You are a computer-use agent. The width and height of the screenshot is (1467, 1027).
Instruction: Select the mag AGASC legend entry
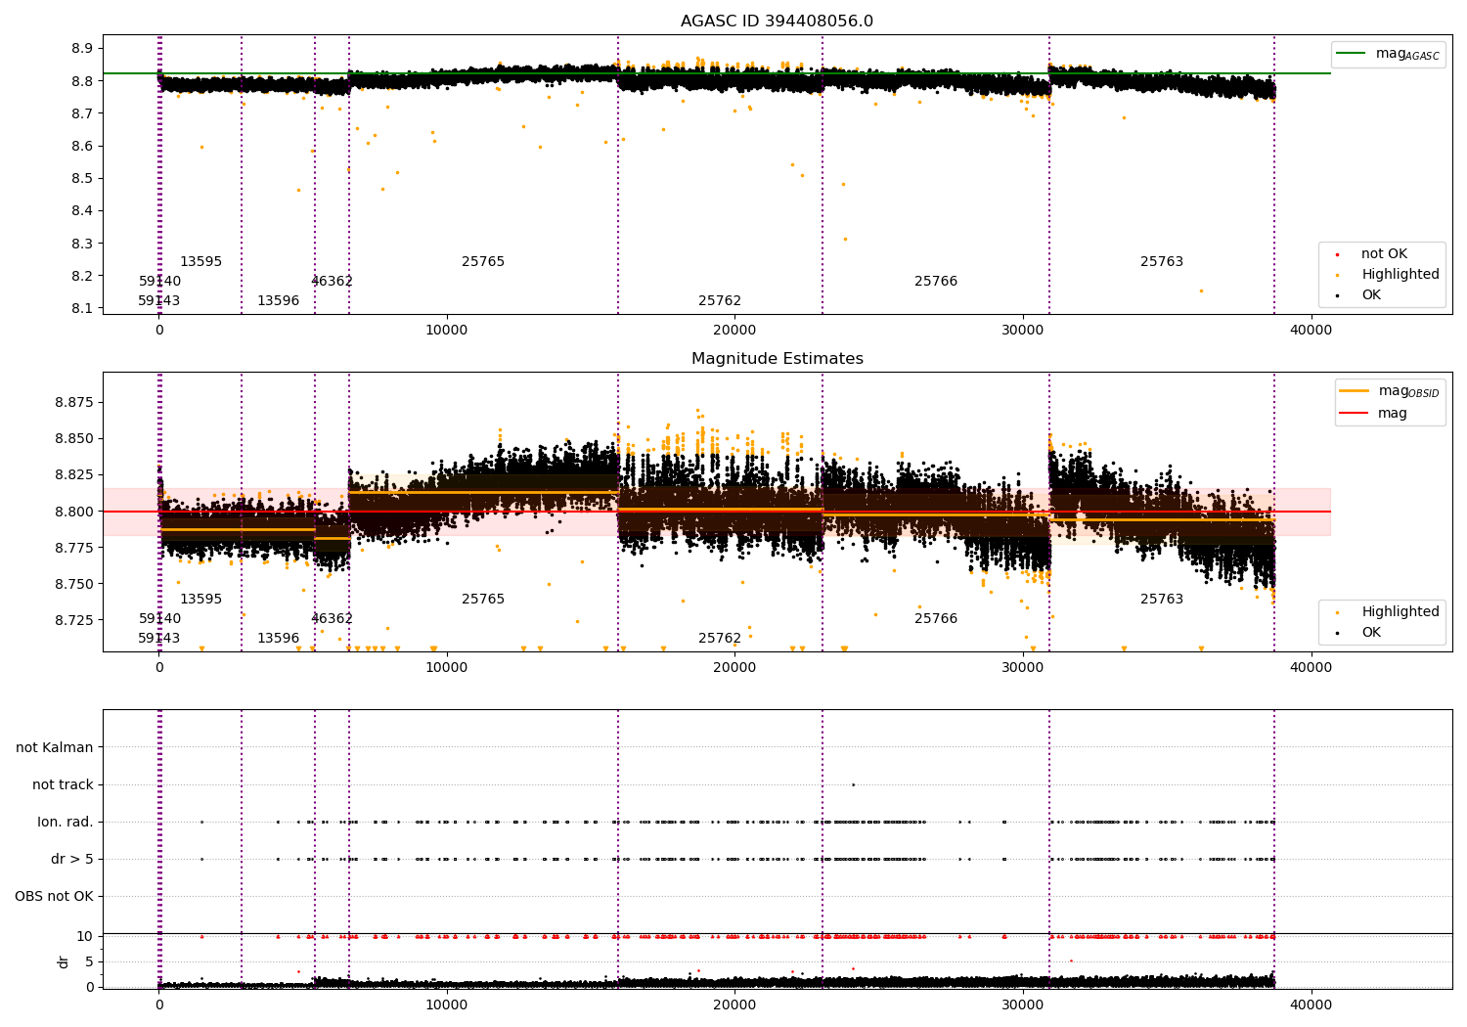(1389, 54)
